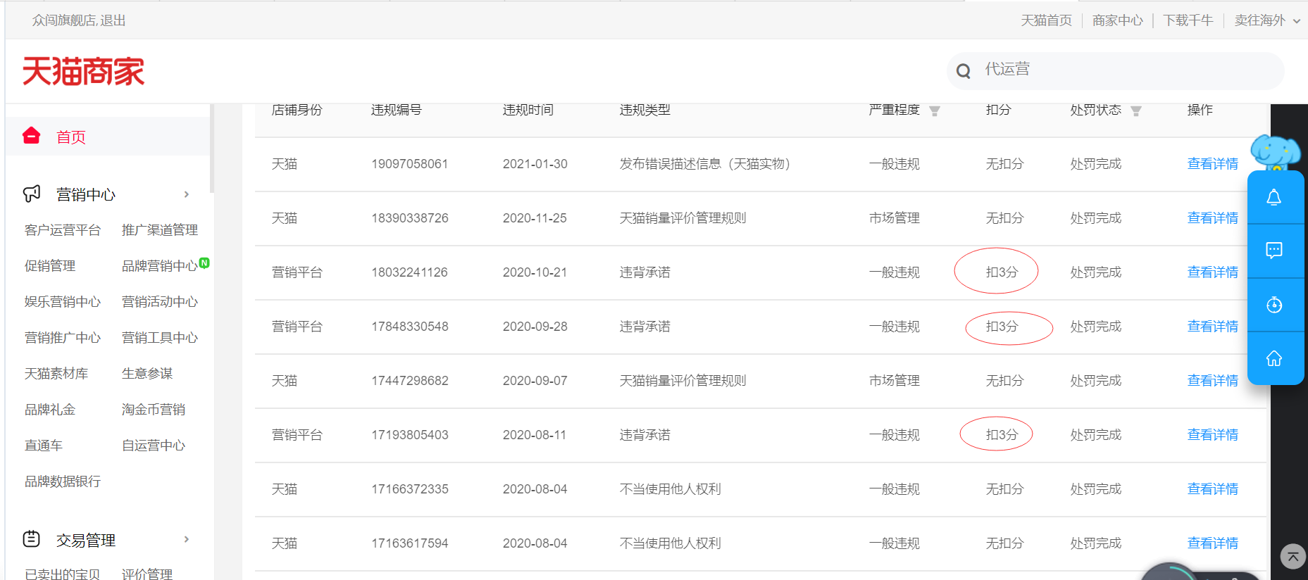Click the 违规时间 column header
Screen dimensions: 1308x580
(x=528, y=110)
